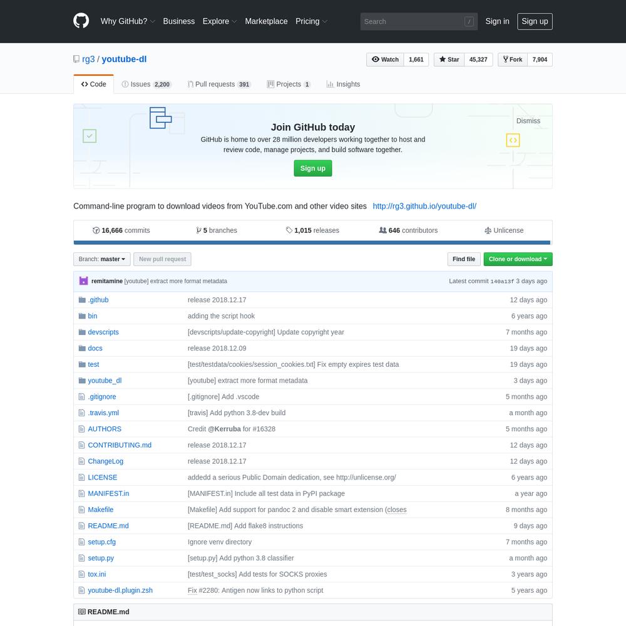Click the file icon for ChangeLog
The image size is (626, 626).
82,461
